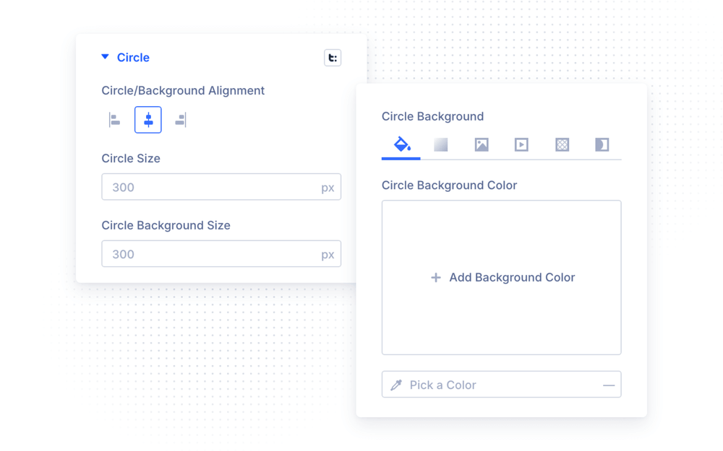Open px unit selector for Circle Size
The image size is (723, 451).
[328, 188]
